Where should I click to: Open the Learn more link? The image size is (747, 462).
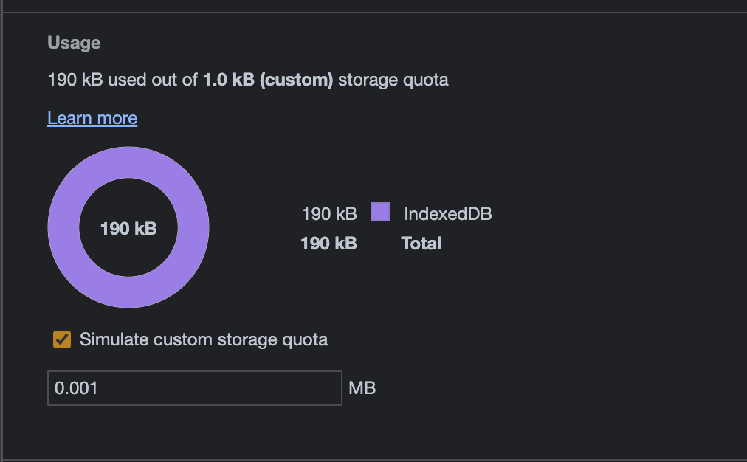pos(92,118)
